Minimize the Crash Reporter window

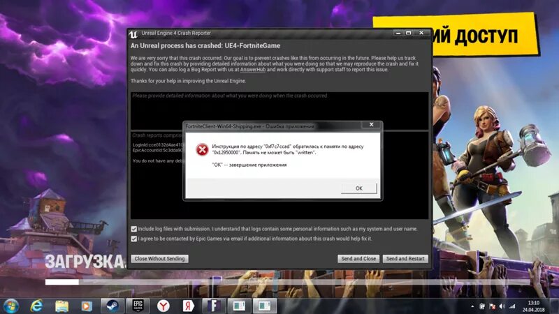click(398, 33)
